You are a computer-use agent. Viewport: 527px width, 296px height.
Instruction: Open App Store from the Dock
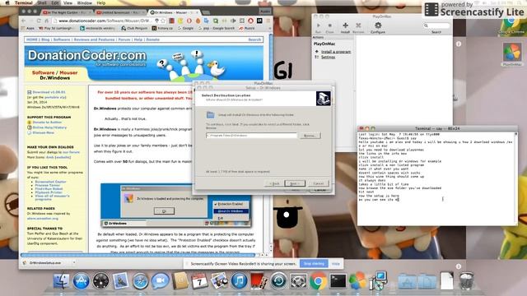(81, 281)
